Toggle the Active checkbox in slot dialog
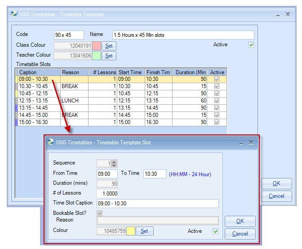Viewport: 302px width, 249px height. tap(215, 231)
